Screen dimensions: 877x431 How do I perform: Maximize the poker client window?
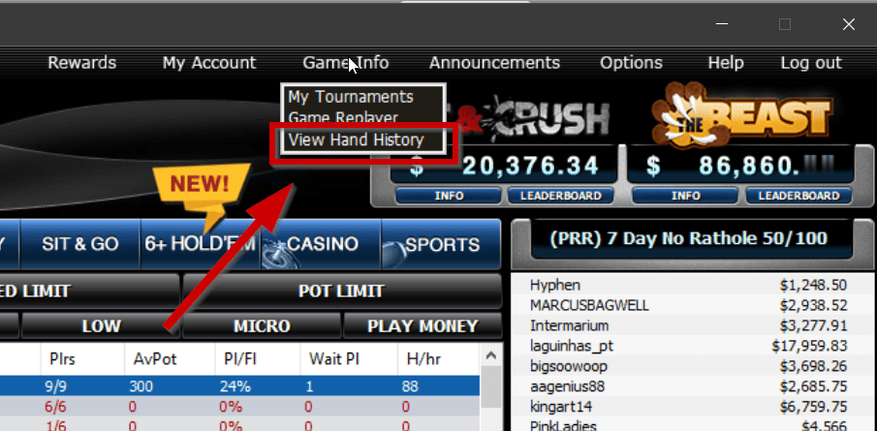pos(785,24)
